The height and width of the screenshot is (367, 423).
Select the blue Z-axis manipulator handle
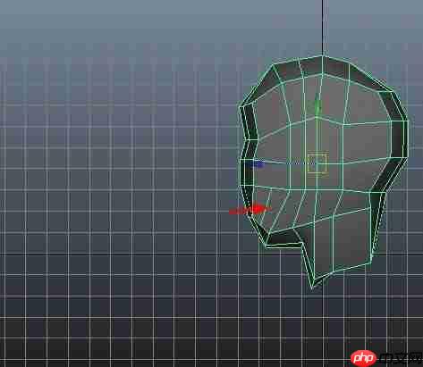[x=257, y=163]
